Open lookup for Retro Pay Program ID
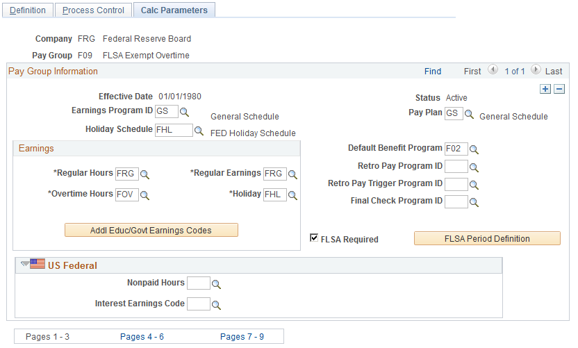Screen dimensions: 578x348 (x=474, y=167)
